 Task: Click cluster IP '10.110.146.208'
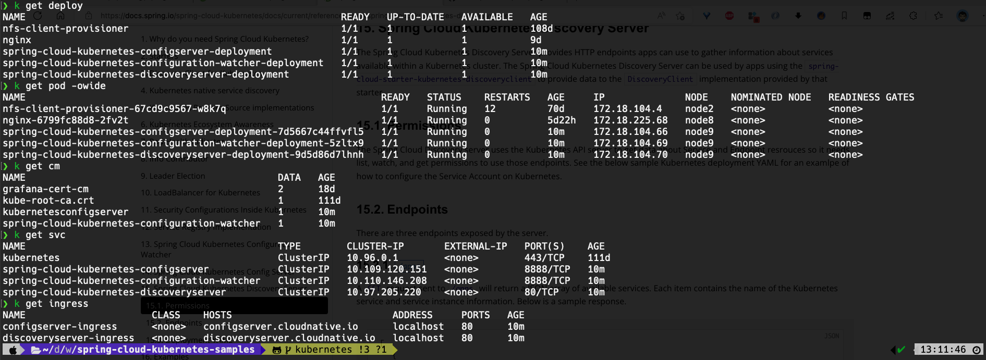[387, 281]
